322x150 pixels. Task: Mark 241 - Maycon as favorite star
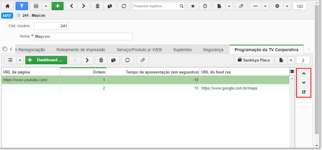point(18,15)
